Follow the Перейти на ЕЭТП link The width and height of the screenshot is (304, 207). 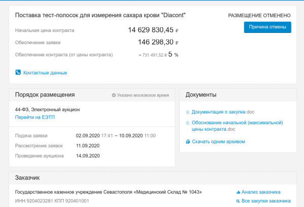[x=35, y=117]
